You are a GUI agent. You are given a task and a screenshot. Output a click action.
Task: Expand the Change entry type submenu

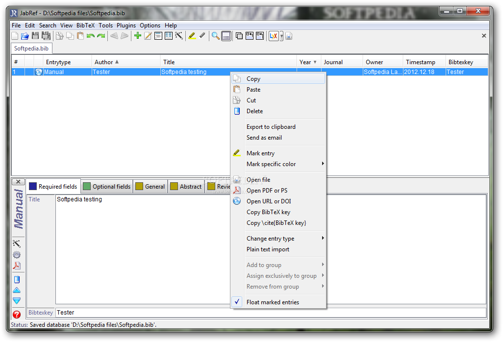278,239
